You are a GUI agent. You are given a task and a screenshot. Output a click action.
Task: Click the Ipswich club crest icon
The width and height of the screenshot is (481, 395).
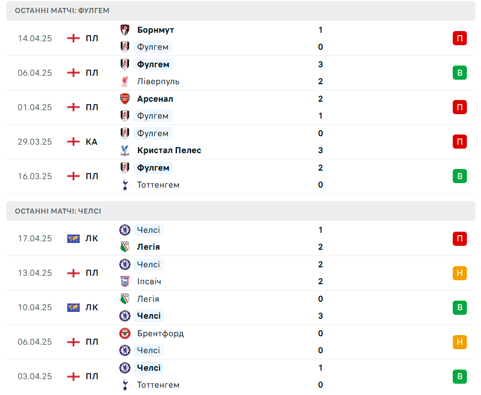[125, 281]
